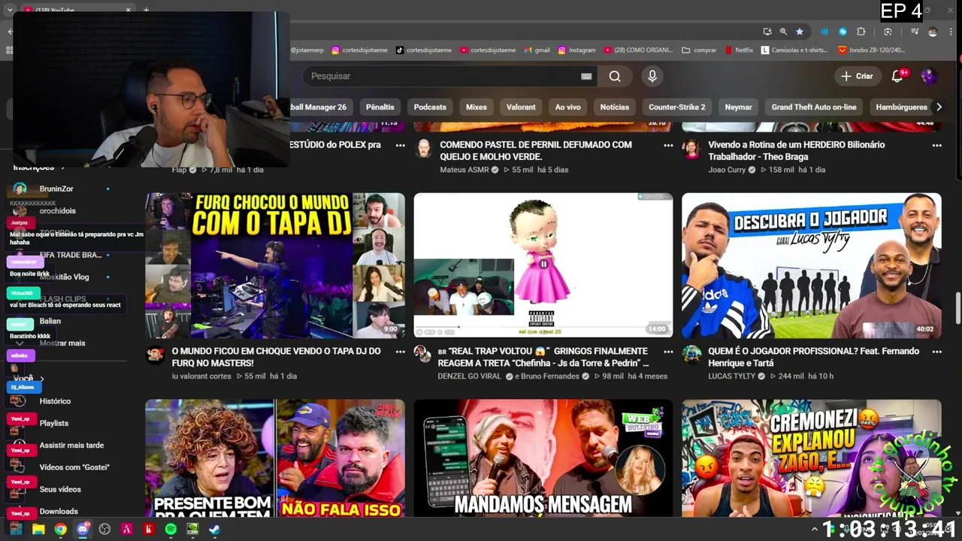Image resolution: width=962 pixels, height=541 pixels.
Task: Open on-screen keyboard icon in search box
Action: pos(586,76)
